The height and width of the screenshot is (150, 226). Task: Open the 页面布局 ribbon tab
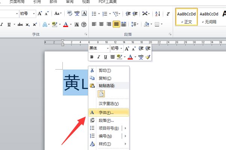coord(17,2)
